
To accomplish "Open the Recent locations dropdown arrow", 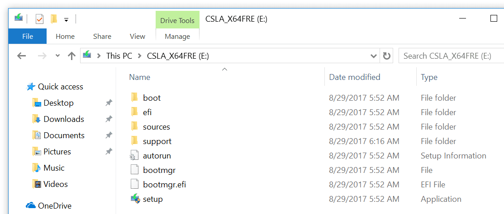I will (57, 56).
